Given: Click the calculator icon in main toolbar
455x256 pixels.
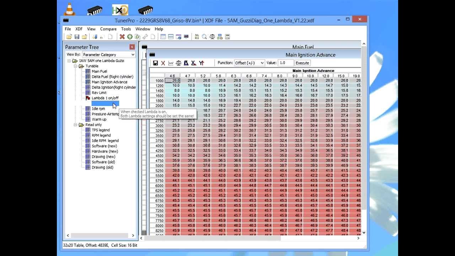Looking at the screenshot, I should click(227, 37).
